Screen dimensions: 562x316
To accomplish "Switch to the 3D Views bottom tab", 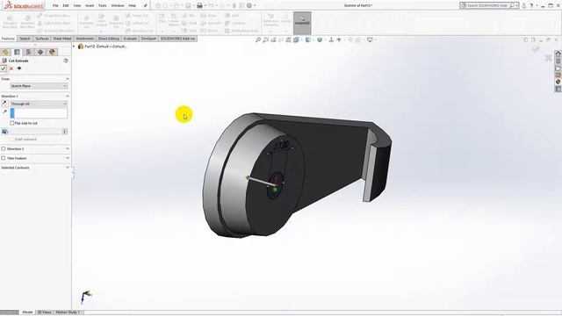I will click(45, 312).
